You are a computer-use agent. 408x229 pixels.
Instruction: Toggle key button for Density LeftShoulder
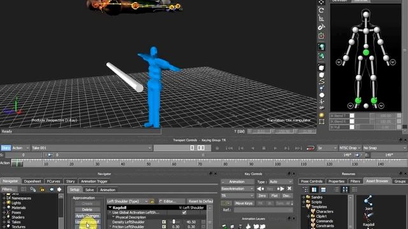pos(164,222)
